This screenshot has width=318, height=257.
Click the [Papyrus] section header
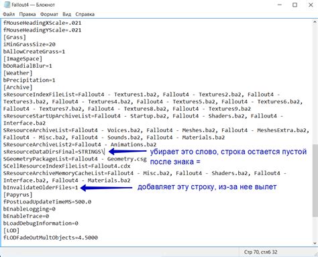click(x=18, y=195)
